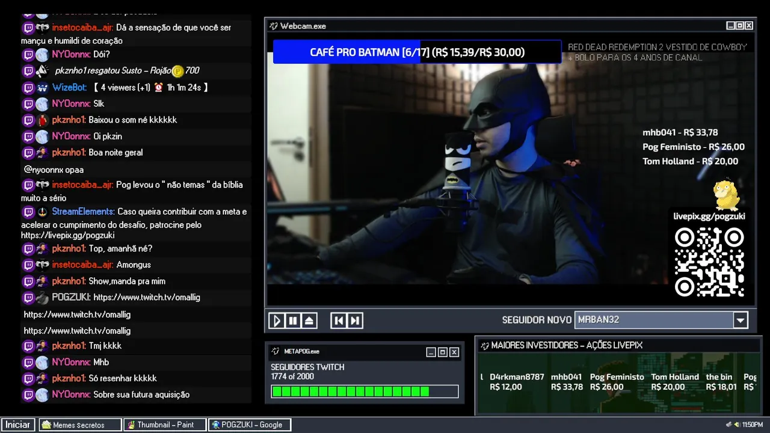The width and height of the screenshot is (770, 433).
Task: Click Twitch badge beside 'Sobre sua futura aquisição'
Action: point(28,395)
